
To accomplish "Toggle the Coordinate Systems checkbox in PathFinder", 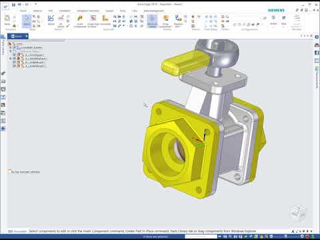I will 15,47.
